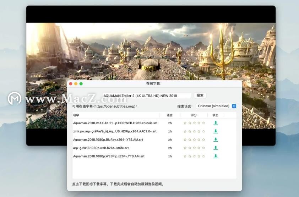Click rating stars of IMAX.4K chinois.srt row

(x=194, y=123)
